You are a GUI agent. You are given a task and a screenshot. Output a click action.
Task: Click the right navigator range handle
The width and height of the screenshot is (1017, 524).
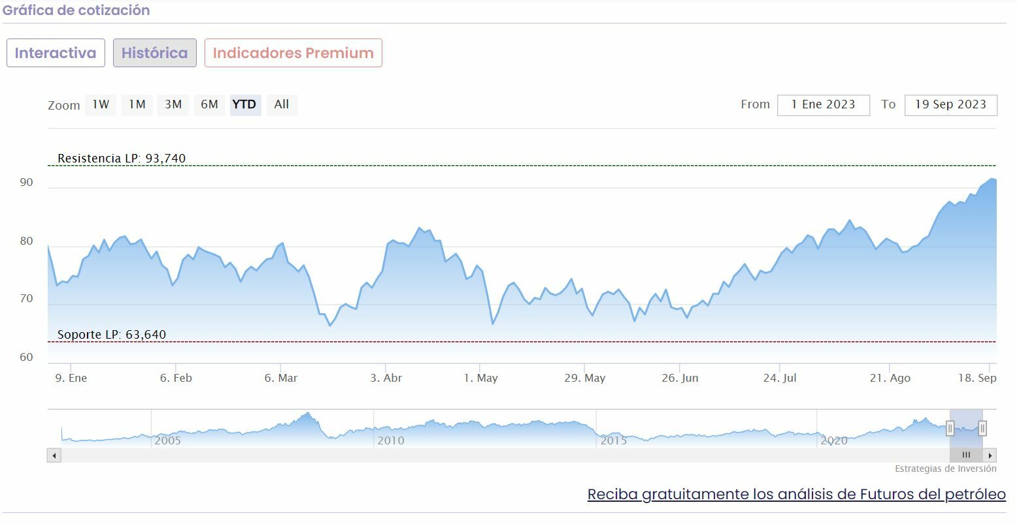982,428
